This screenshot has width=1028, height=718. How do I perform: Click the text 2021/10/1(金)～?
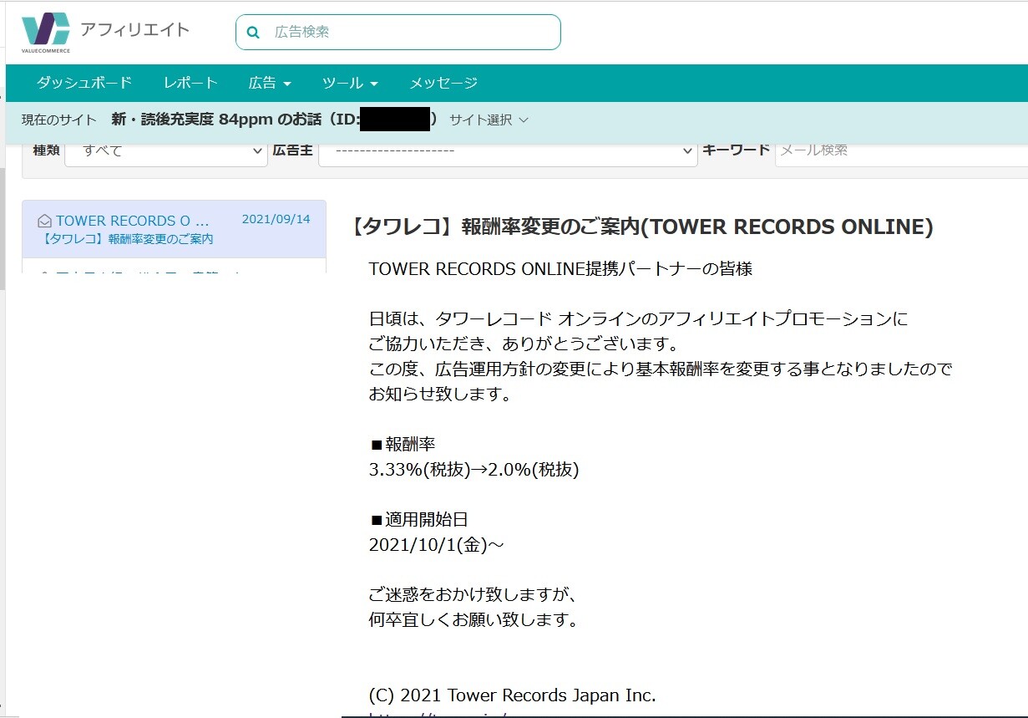tap(437, 545)
